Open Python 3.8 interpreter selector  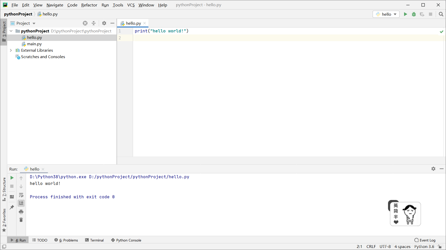[424, 246]
